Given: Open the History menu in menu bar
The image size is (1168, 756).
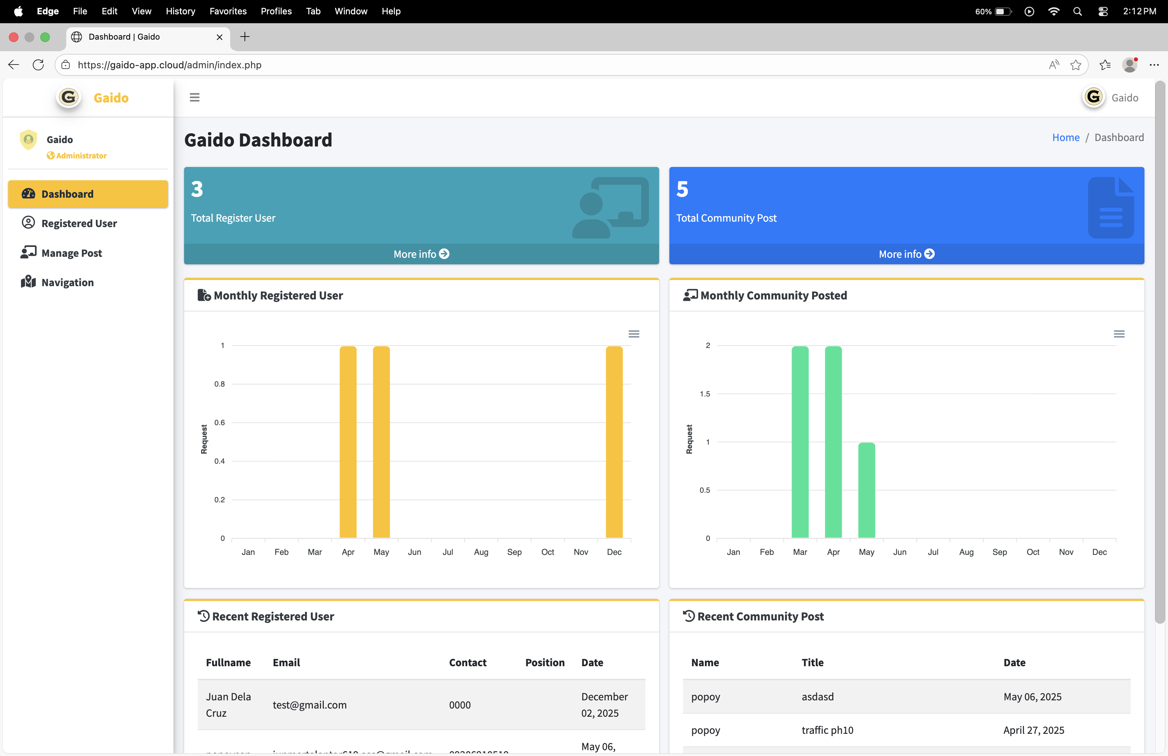Looking at the screenshot, I should click(x=180, y=11).
